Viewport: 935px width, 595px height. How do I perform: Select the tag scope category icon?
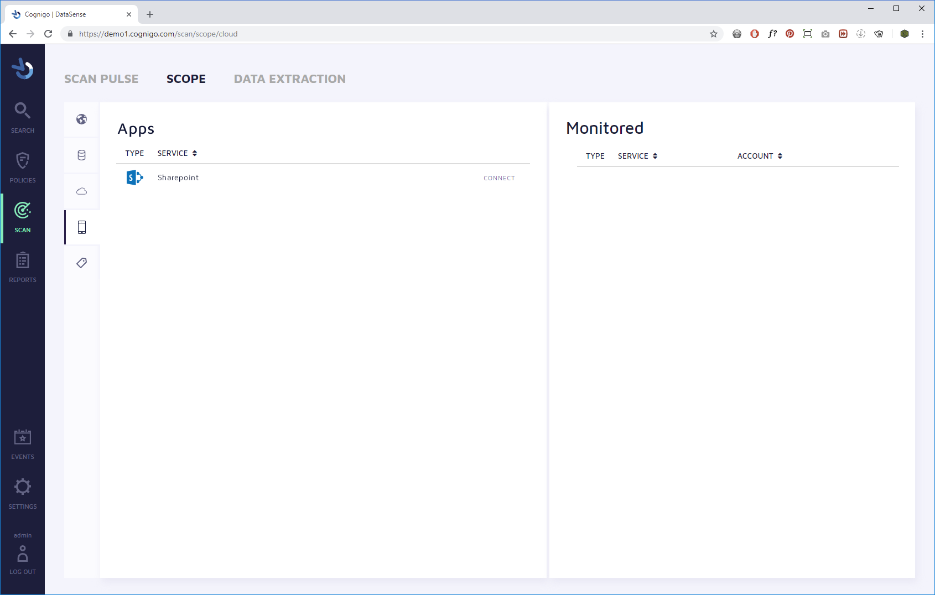coord(82,263)
